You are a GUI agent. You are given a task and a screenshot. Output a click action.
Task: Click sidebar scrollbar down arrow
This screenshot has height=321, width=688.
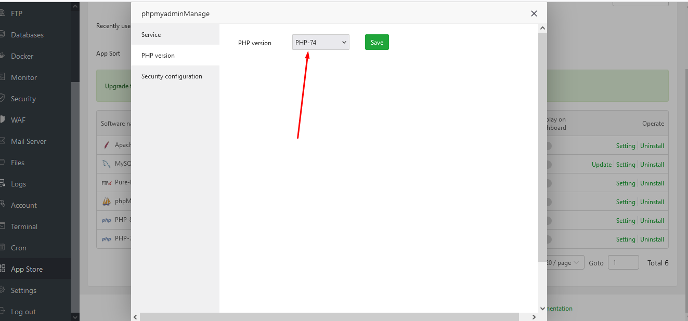pos(75,317)
